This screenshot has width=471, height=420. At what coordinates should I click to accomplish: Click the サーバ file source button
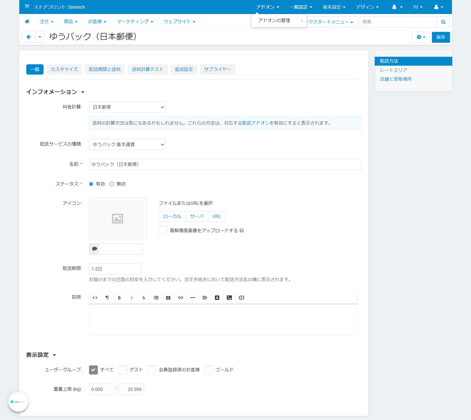coord(197,216)
